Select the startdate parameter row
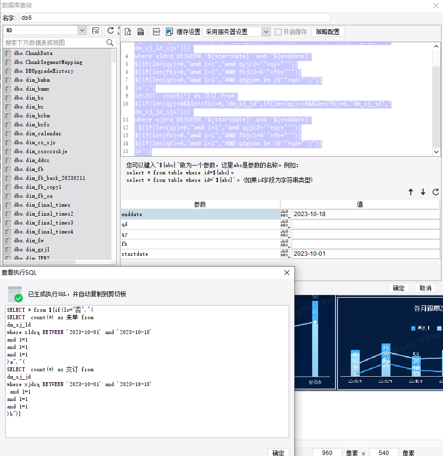The width and height of the screenshot is (443, 456). tap(200, 254)
